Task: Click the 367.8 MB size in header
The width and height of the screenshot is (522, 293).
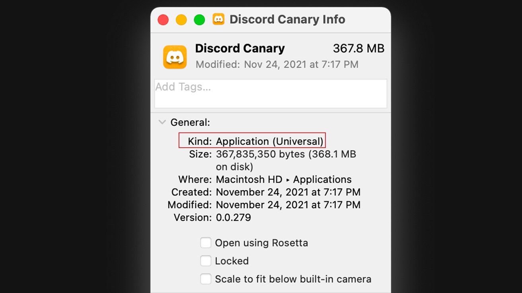Action: click(359, 48)
